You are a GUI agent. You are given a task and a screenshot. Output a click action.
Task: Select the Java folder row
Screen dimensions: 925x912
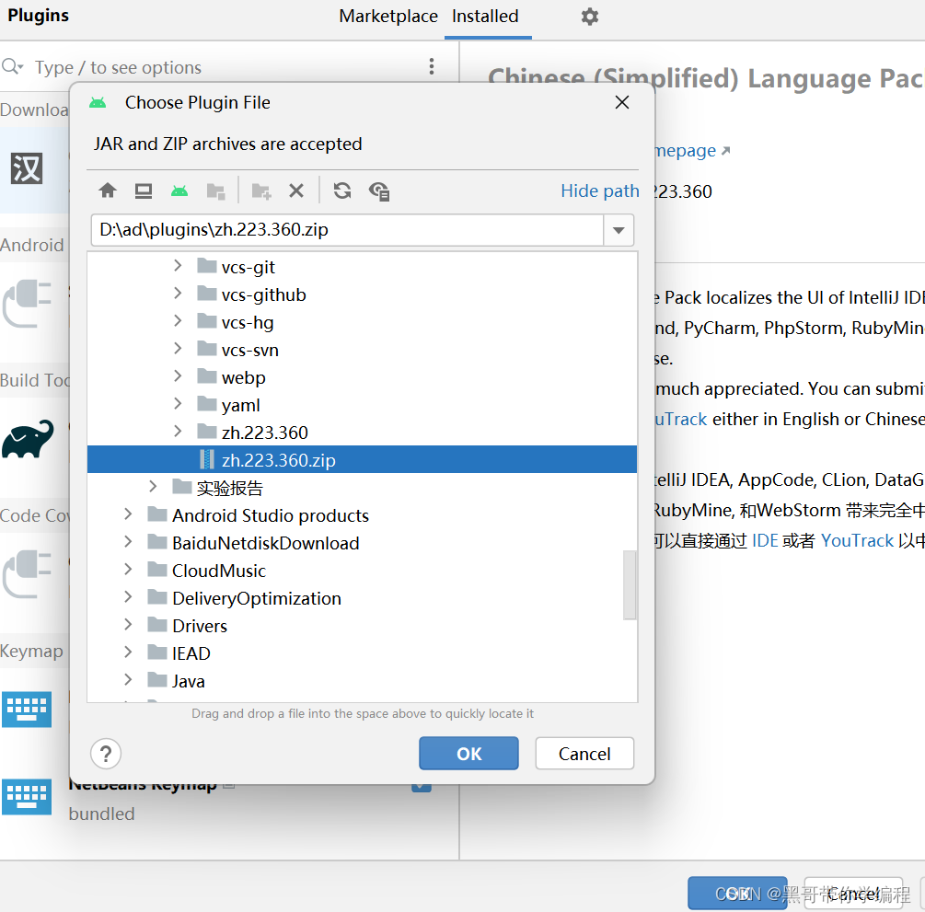[363, 680]
